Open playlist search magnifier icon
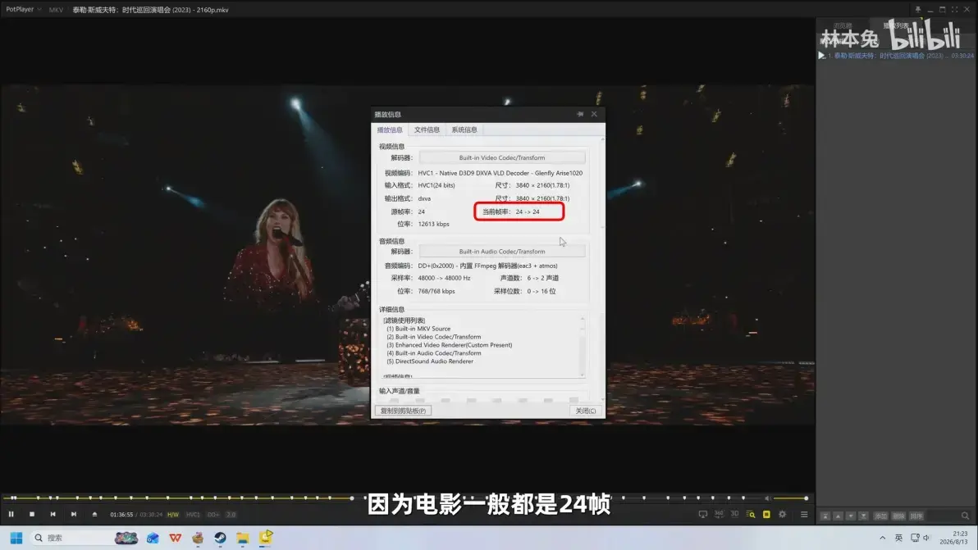Screen dimensions: 978x550 point(965,516)
